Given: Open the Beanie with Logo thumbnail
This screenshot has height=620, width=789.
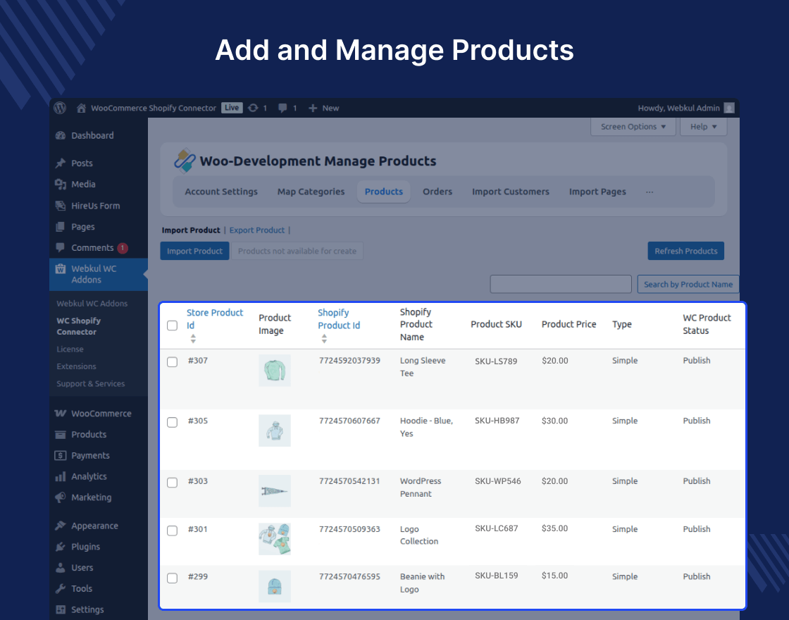Looking at the screenshot, I should click(275, 586).
